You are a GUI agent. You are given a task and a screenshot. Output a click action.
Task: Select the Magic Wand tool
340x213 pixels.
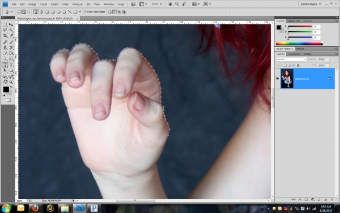pyautogui.click(x=11, y=30)
